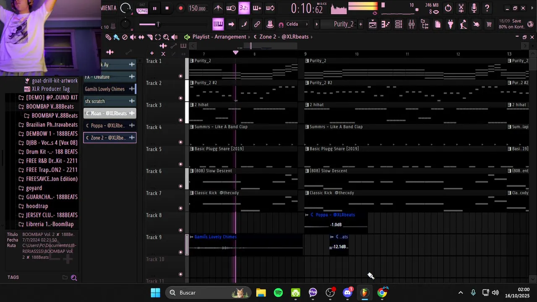The image size is (537, 302).
Task: Toggle loop recording icon
Action: (x=270, y=8)
